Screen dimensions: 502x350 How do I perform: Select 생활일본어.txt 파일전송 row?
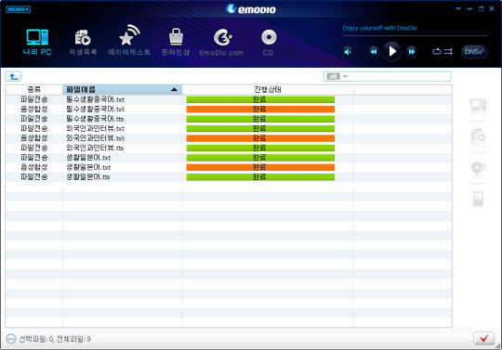coord(229,158)
